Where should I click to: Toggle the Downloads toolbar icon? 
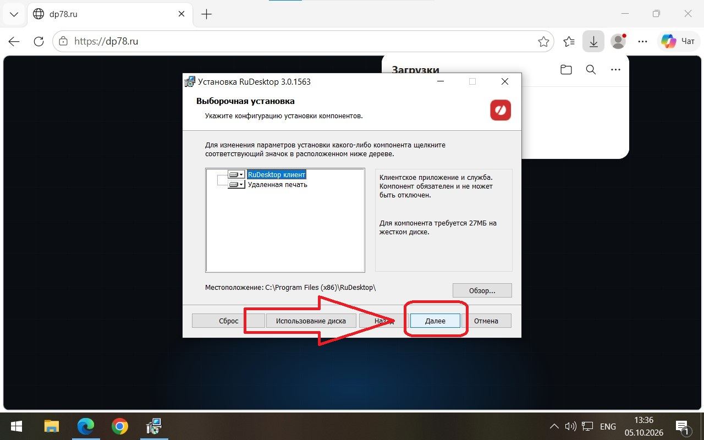click(x=593, y=41)
